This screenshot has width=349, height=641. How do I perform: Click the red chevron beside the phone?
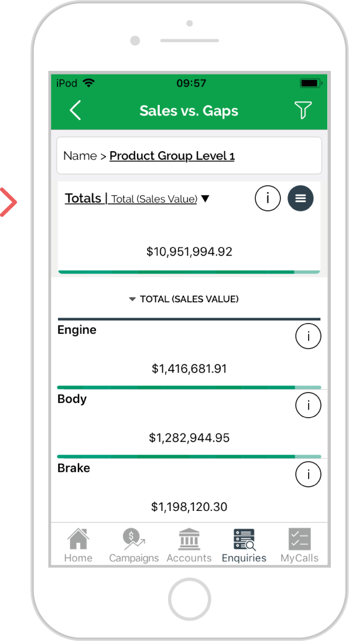(8, 202)
